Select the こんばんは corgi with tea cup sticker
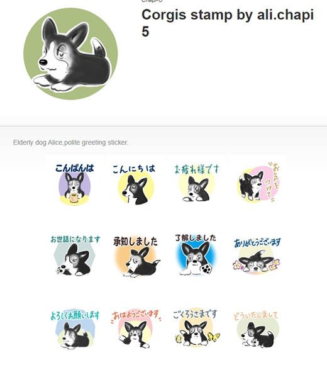This screenshot has height=365, width=327. tap(74, 184)
